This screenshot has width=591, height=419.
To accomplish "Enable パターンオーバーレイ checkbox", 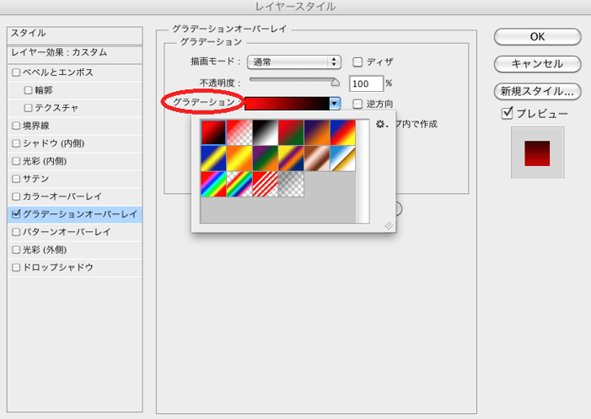I will 16,232.
